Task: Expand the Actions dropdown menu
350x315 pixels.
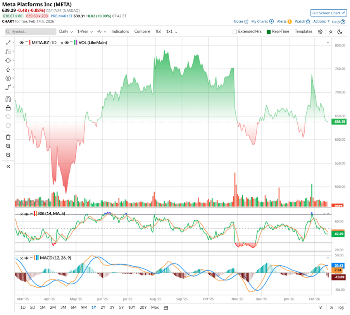Action: (321, 21)
